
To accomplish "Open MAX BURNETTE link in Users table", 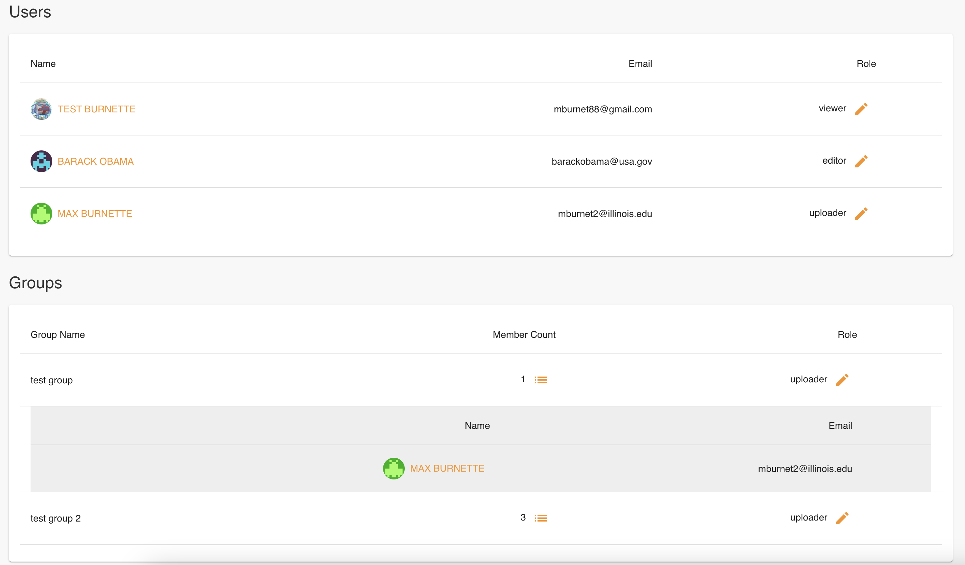I will [x=95, y=214].
